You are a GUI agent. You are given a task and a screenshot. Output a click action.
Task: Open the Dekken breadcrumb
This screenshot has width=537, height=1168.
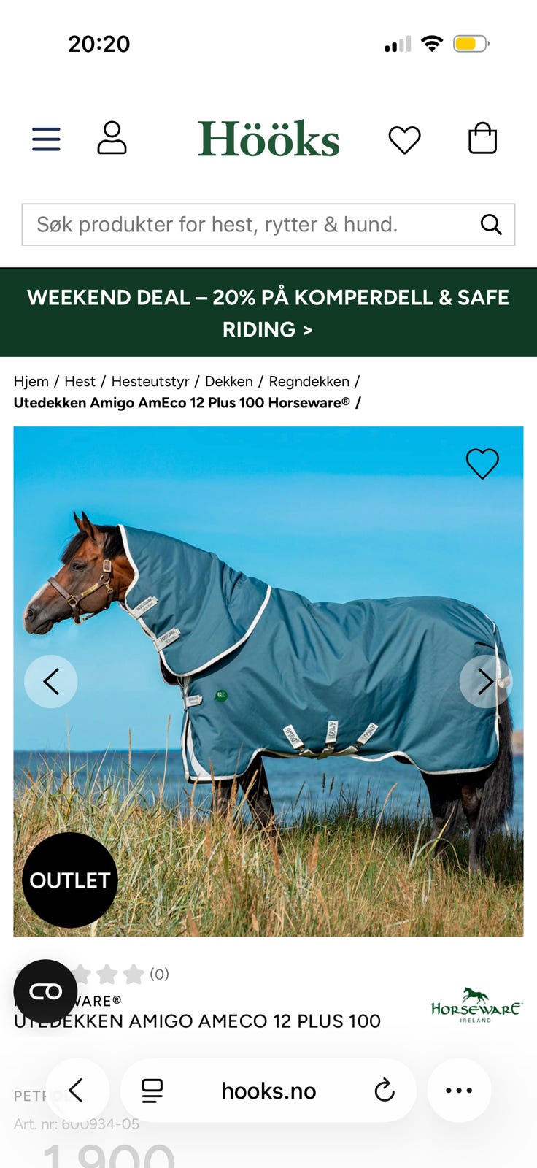tap(229, 381)
